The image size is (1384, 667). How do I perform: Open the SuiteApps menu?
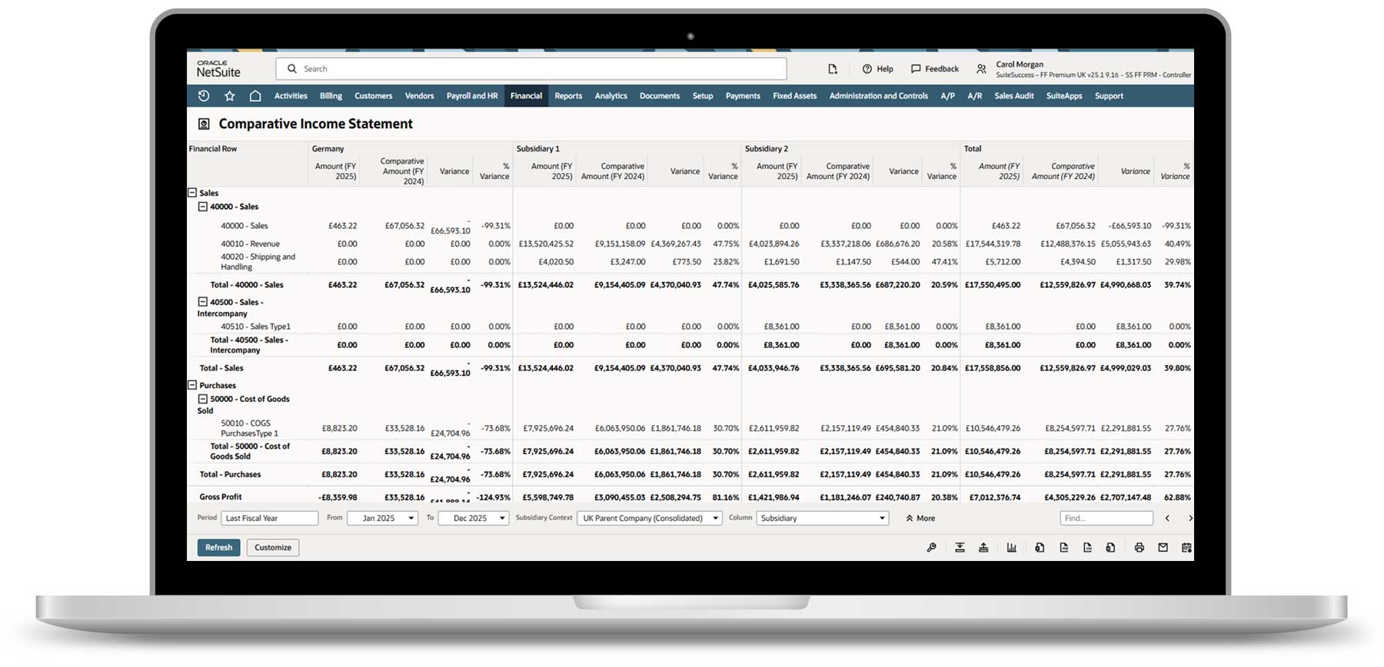pos(1064,96)
